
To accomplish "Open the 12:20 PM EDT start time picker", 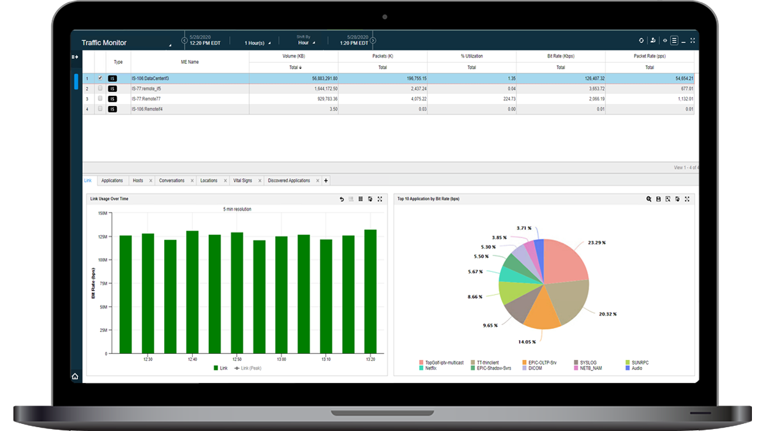I will click(205, 43).
